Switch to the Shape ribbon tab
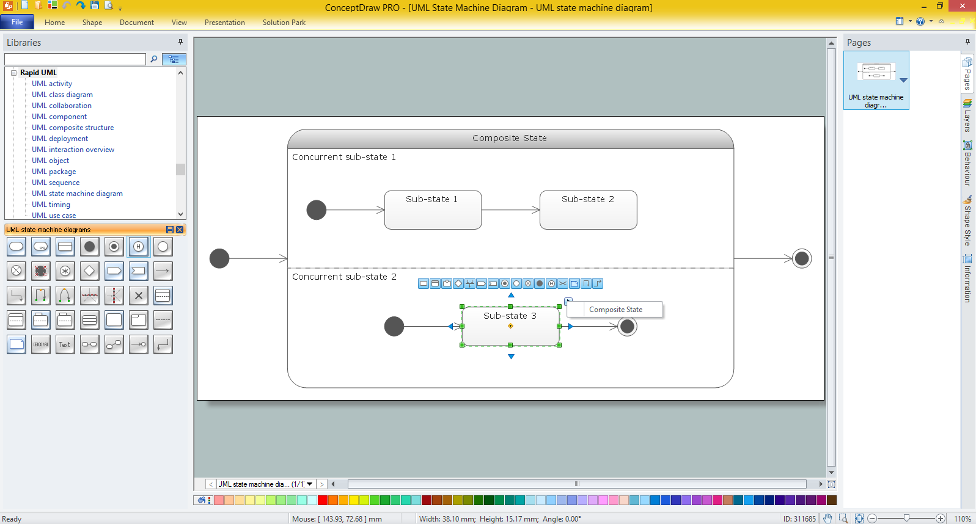Screen dimensions: 976x524 (92, 23)
